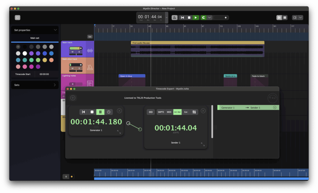318x193 pixels.
Task: Click the waveform icon on Main track
Action: coord(90,51)
